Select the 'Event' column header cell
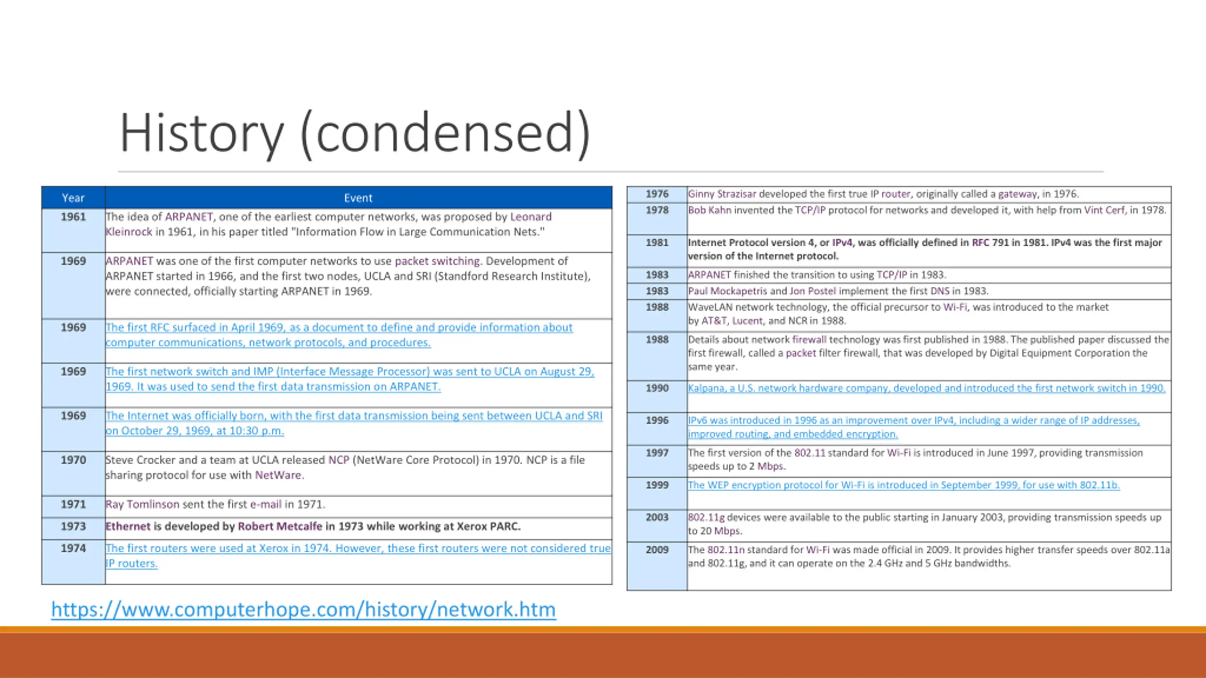This screenshot has height=678, width=1206. (x=358, y=198)
